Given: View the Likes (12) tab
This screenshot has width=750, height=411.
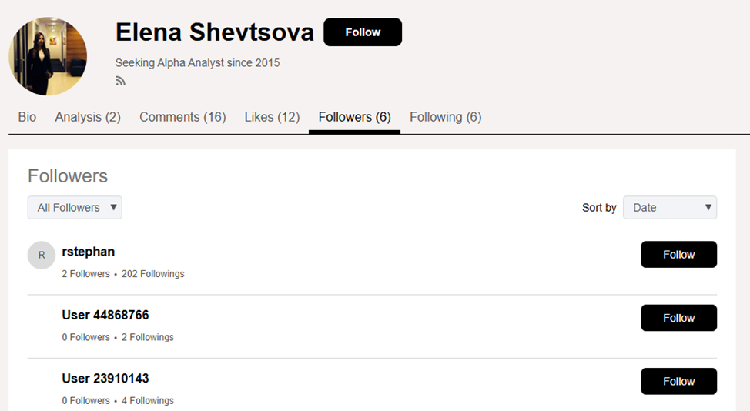Looking at the screenshot, I should (272, 117).
